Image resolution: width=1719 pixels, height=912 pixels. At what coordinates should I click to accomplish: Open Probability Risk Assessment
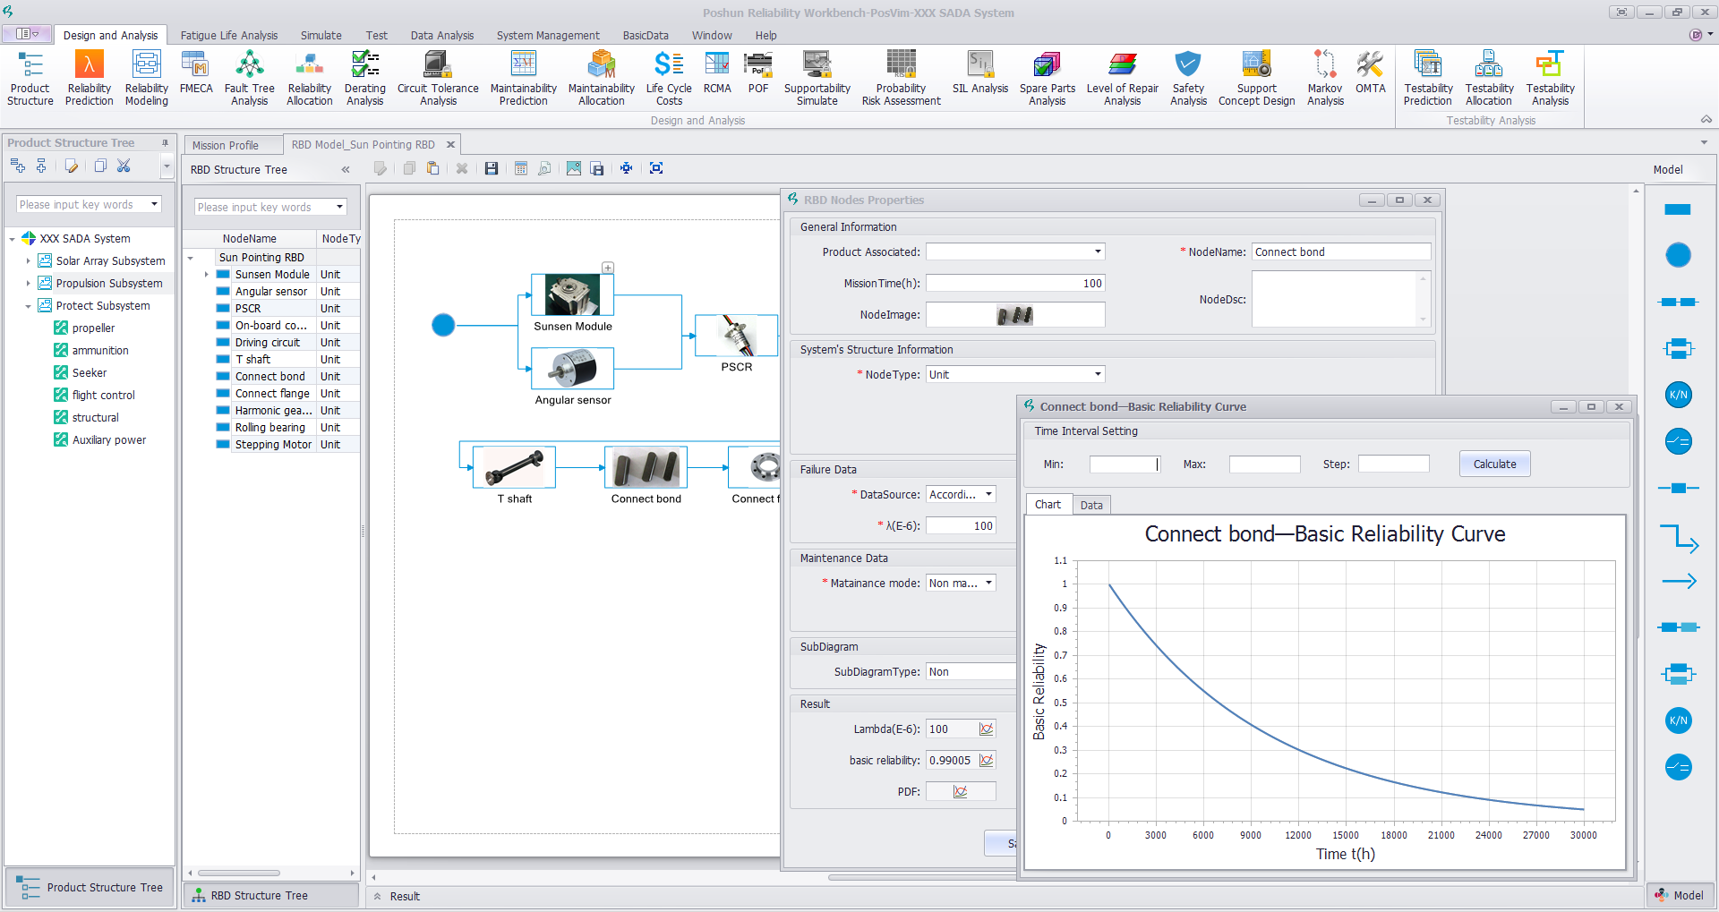902,79
